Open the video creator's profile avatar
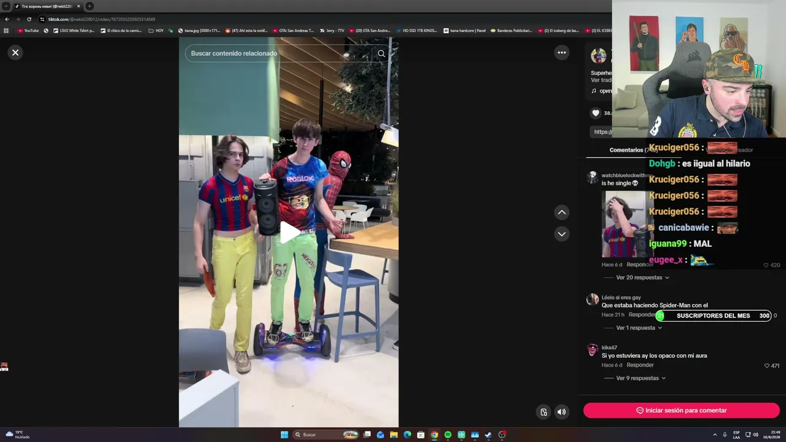Image resolution: width=786 pixels, height=442 pixels. click(598, 56)
